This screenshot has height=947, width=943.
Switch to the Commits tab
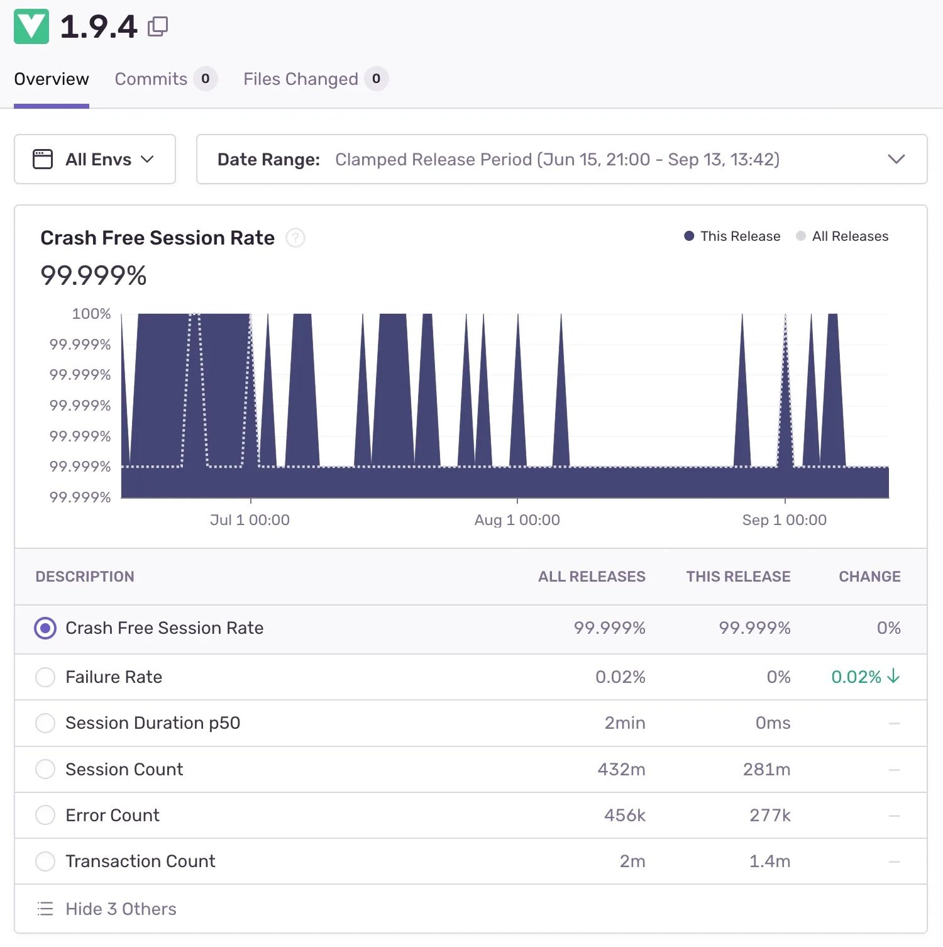coord(151,79)
